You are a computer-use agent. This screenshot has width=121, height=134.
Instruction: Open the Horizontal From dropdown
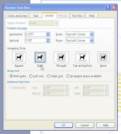92,34
